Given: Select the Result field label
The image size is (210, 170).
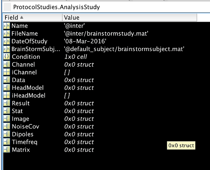Looking at the screenshot, I should (x=21, y=103).
